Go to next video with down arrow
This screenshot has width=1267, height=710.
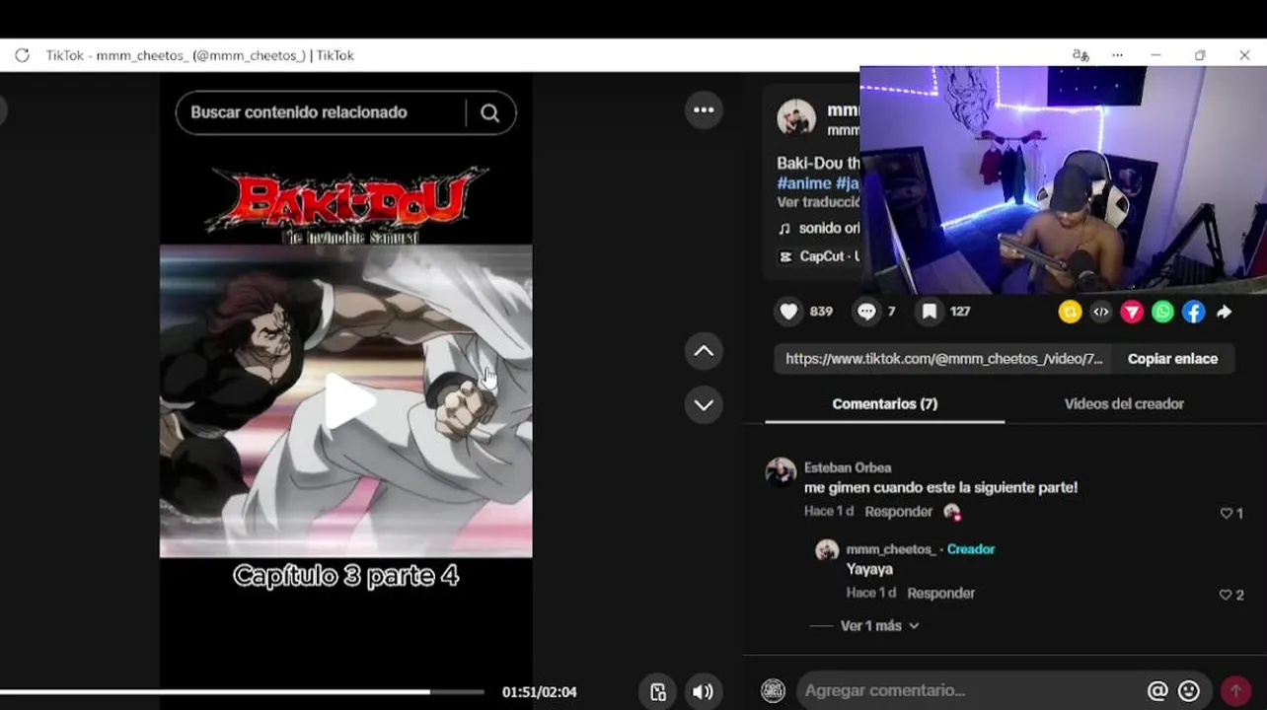point(704,404)
